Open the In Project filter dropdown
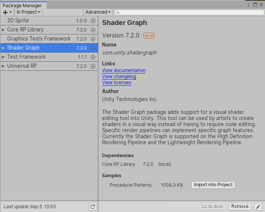 28,12
